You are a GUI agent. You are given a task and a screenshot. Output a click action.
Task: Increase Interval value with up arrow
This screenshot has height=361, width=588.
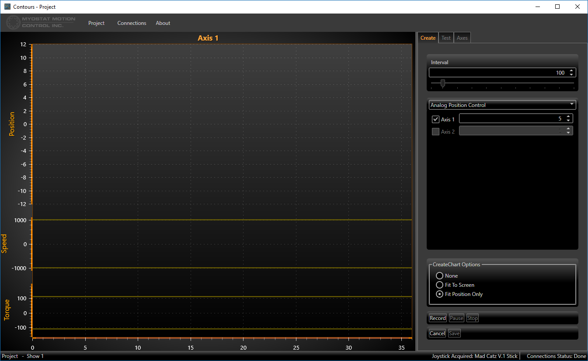point(571,71)
